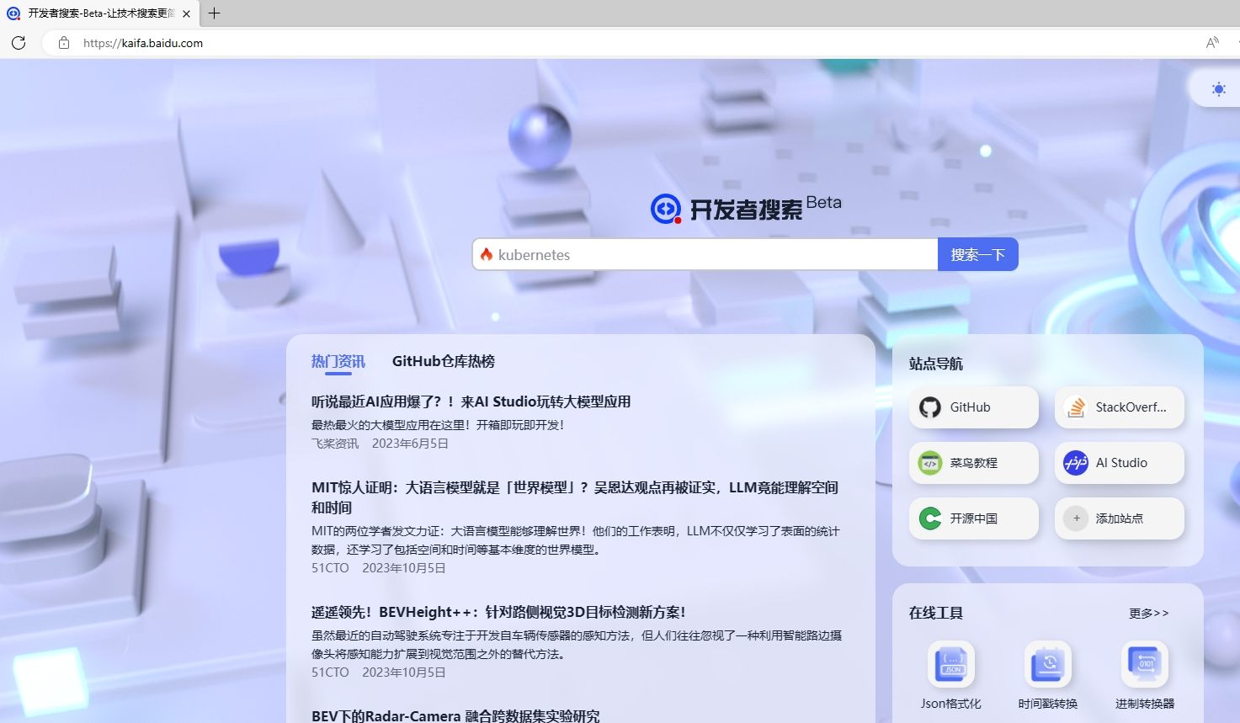Open the MIT惊人证明 article headline
Viewport: 1240px width, 723px height.
575,497
